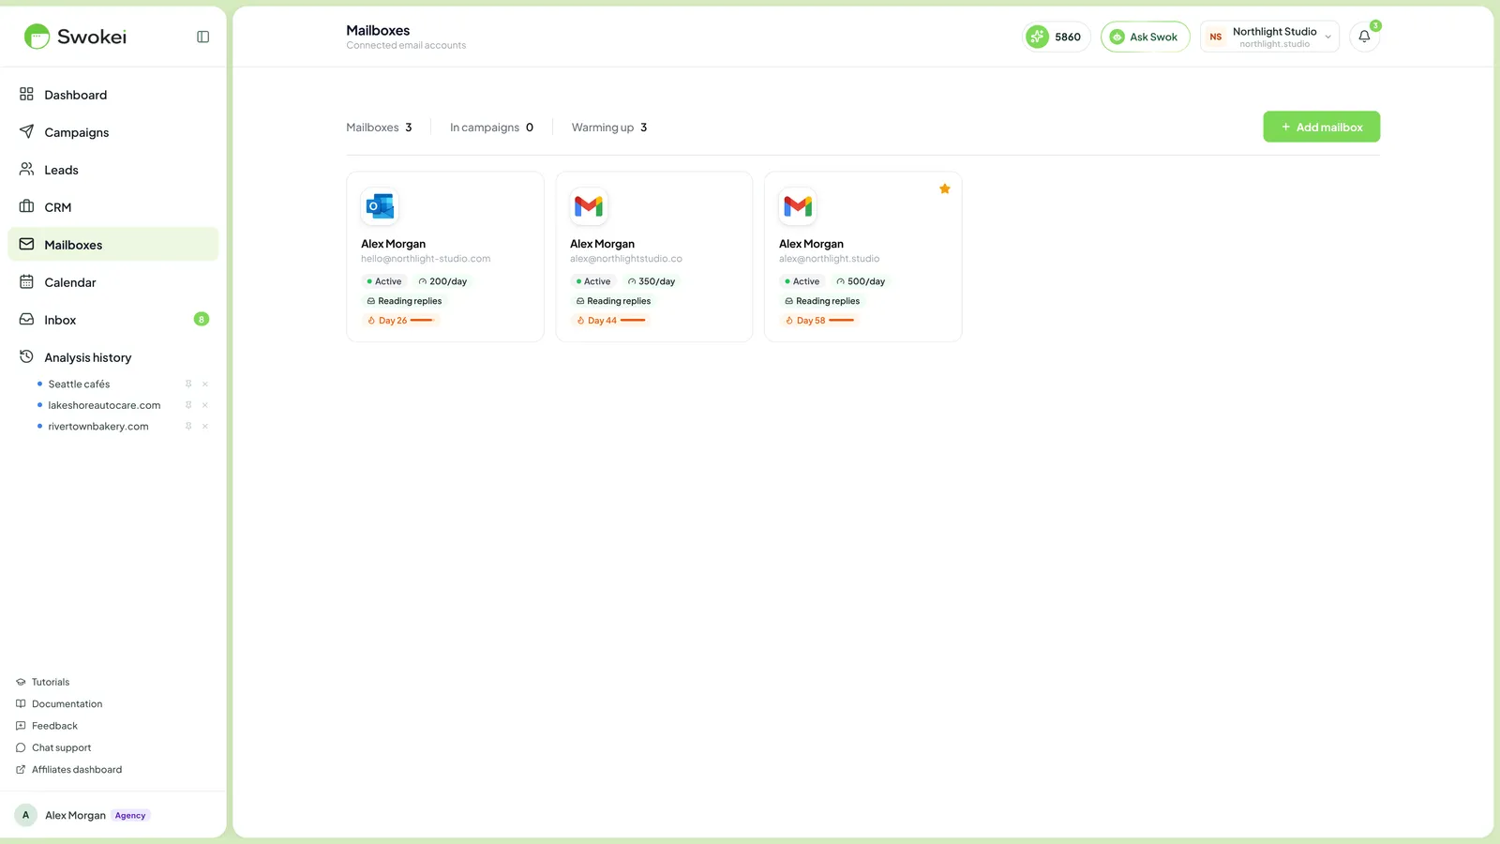Click the Add mailbox button
1500x844 pixels.
click(1321, 127)
